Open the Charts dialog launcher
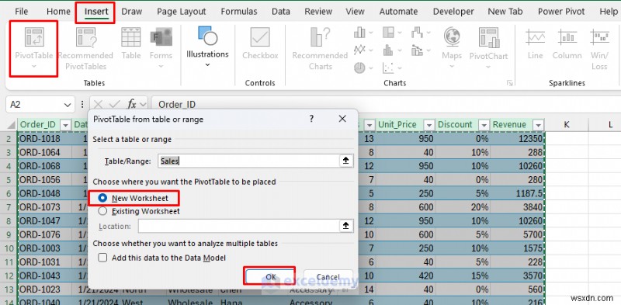 (x=510, y=83)
